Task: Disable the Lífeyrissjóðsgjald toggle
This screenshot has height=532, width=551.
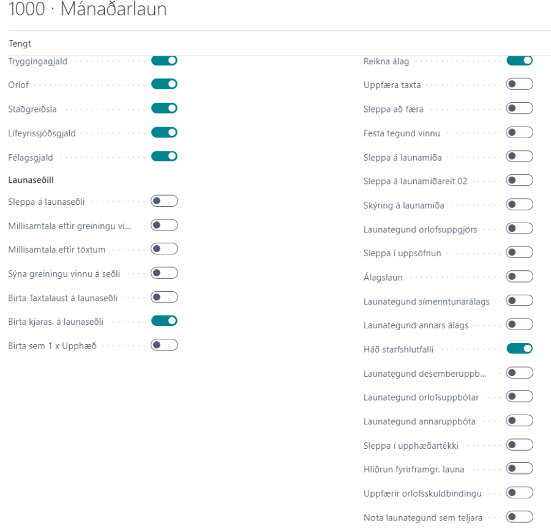Action: point(164,133)
